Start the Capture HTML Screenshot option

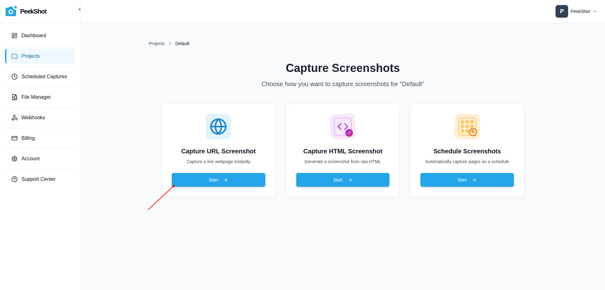click(x=343, y=180)
